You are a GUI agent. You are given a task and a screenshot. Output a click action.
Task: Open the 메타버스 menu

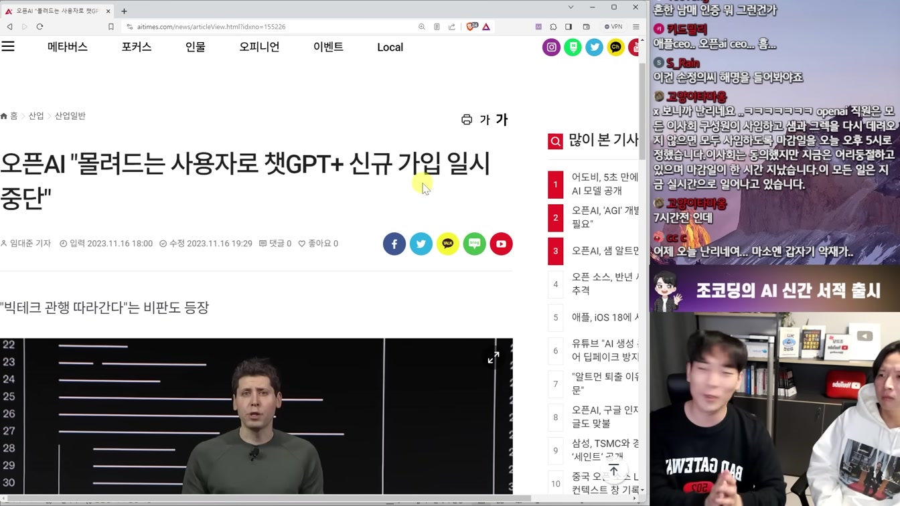(x=68, y=47)
